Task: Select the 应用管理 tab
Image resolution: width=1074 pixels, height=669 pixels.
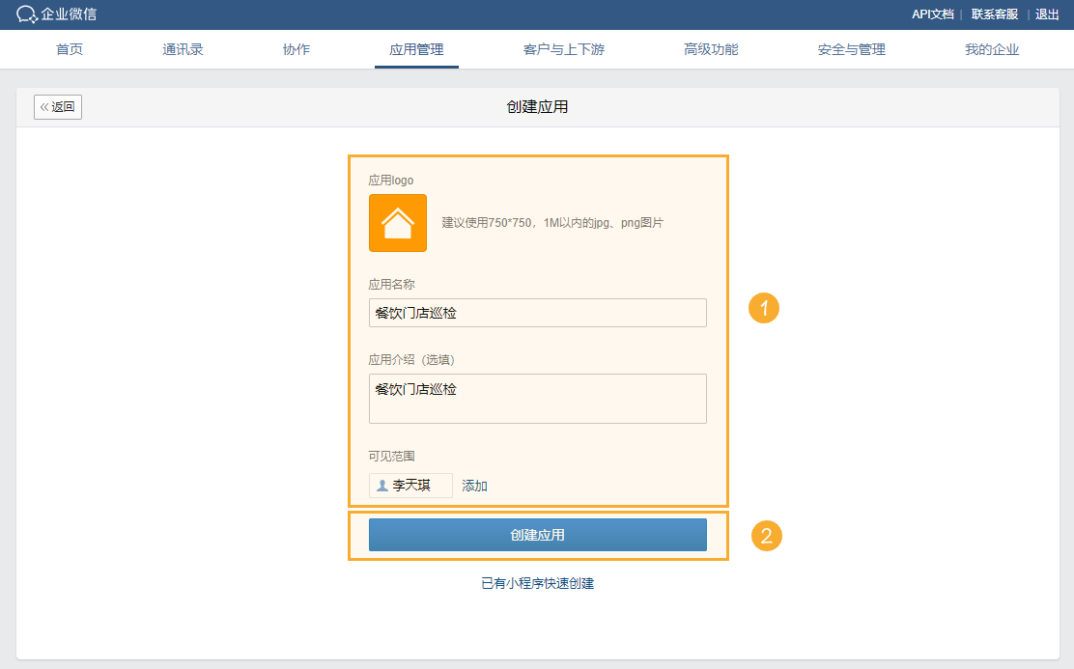Action: tap(416, 49)
